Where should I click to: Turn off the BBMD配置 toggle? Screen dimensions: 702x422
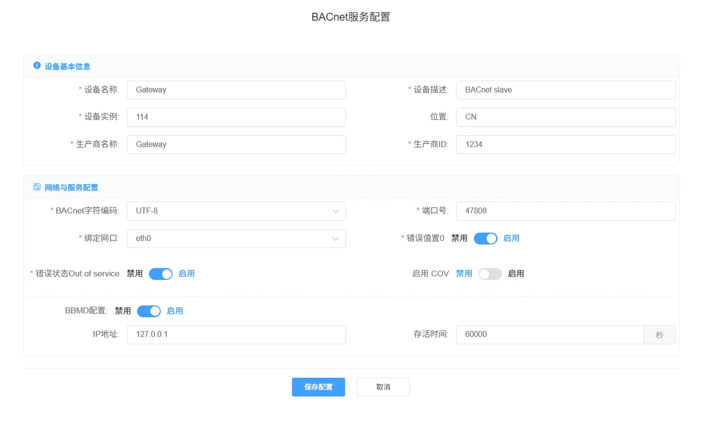pyautogui.click(x=148, y=311)
